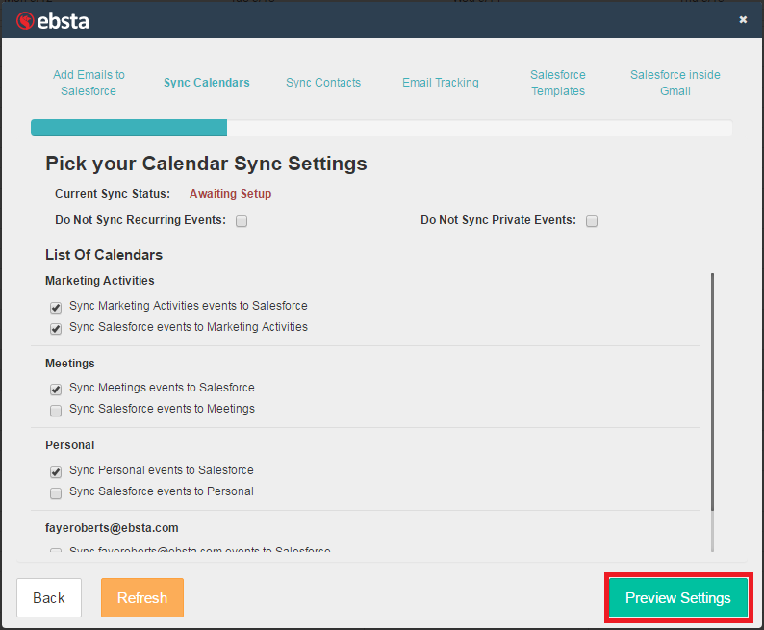Uncheck Sync Meetings events to Salesforce
Image resolution: width=764 pixels, height=630 pixels.
(56, 389)
